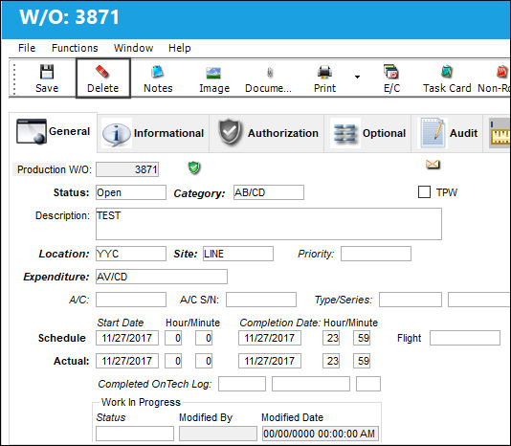Click the Schedule Start Date field
The image size is (511, 446).
tap(127, 338)
